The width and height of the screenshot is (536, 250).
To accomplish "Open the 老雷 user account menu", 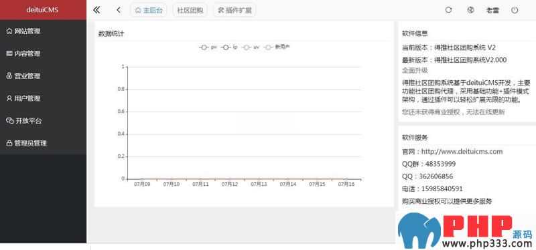I will [492, 10].
